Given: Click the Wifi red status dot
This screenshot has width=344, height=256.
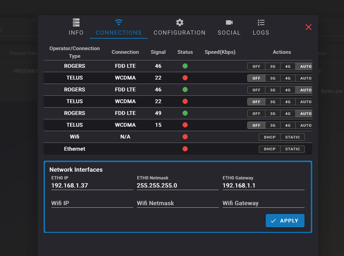Looking at the screenshot, I should (x=185, y=137).
